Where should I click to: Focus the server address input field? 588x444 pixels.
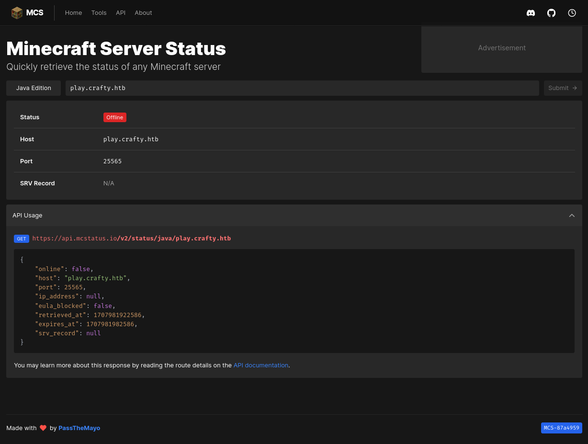(x=302, y=88)
